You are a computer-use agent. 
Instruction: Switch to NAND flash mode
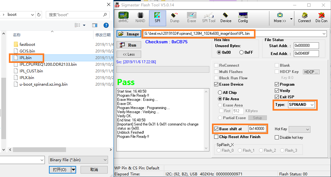coord(140,17)
